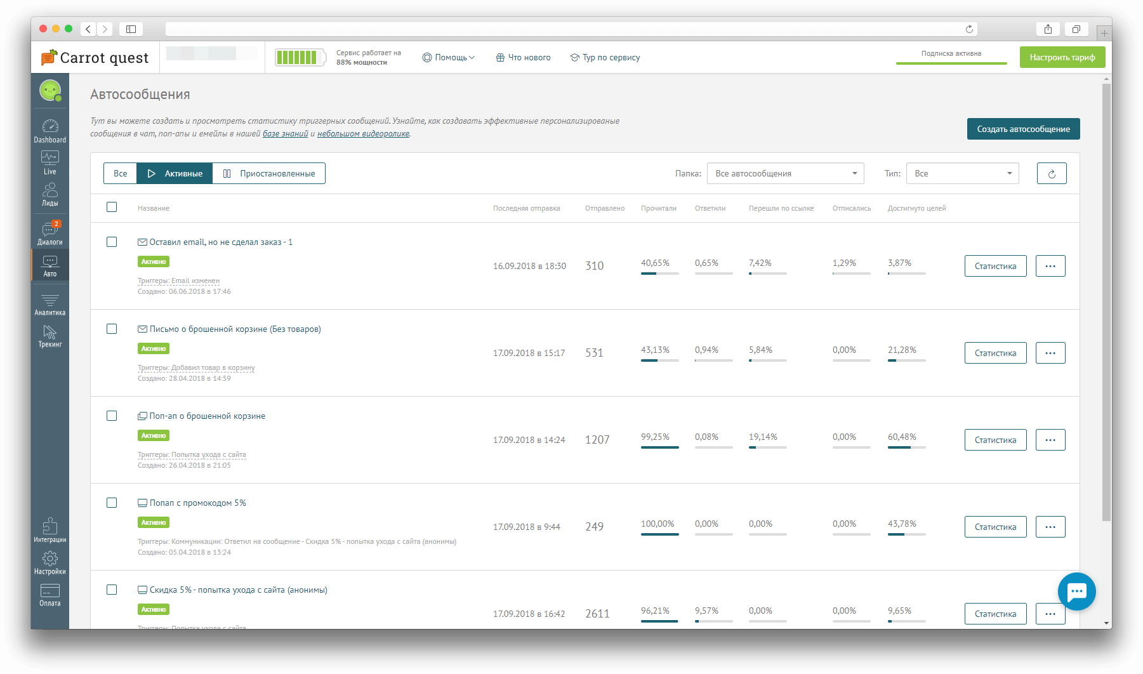Select the Все filter tab

point(120,173)
